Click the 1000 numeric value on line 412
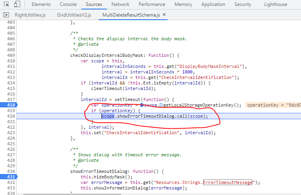 pyautogui.click(x=187, y=72)
